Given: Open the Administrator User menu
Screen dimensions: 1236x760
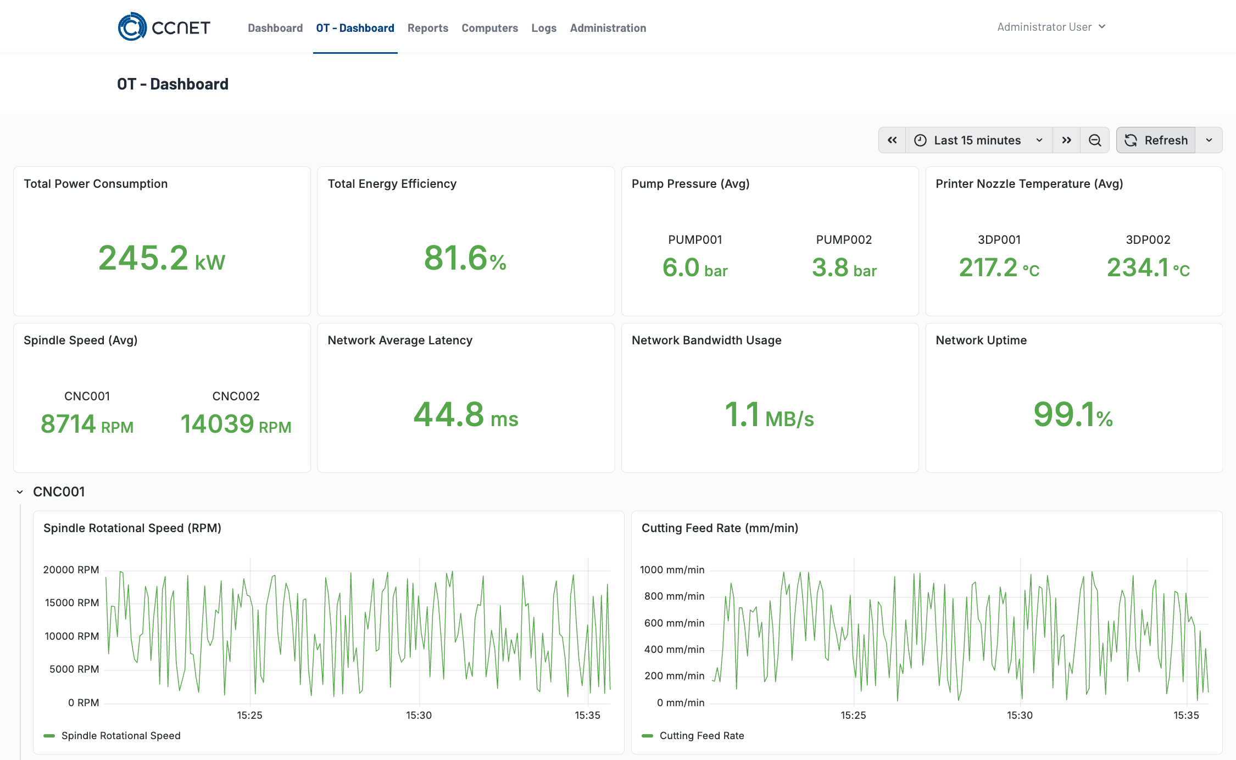Looking at the screenshot, I should coord(1051,27).
